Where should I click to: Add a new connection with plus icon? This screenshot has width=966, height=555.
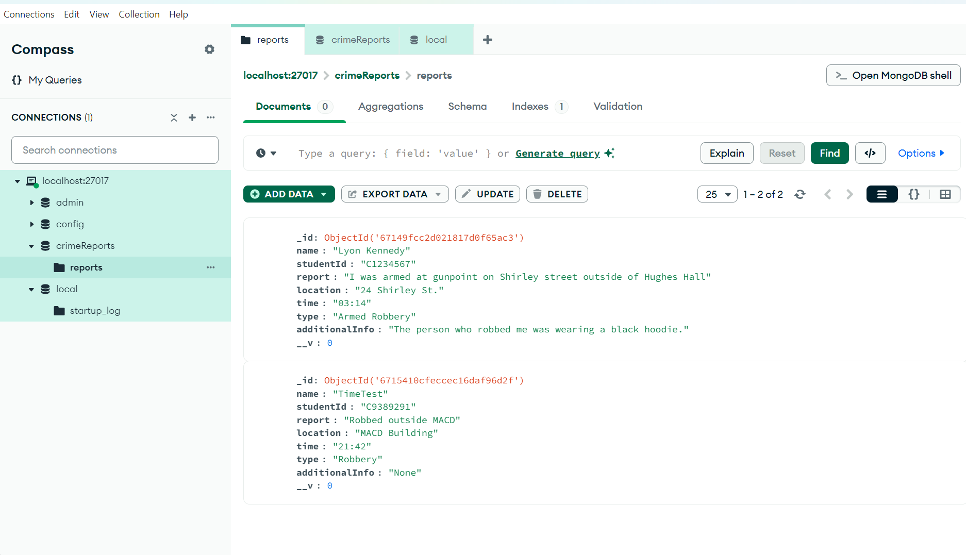click(192, 117)
